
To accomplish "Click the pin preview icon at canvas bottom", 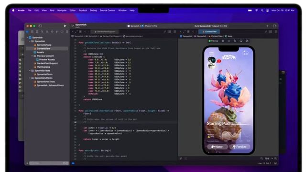I will 181,159.
